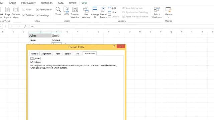
Task: Click Synchronous Scrolling command
Action: tap(135, 12)
